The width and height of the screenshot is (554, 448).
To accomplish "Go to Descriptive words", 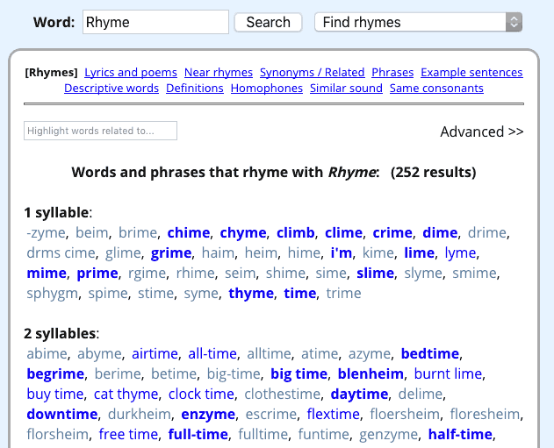I will point(112,89).
